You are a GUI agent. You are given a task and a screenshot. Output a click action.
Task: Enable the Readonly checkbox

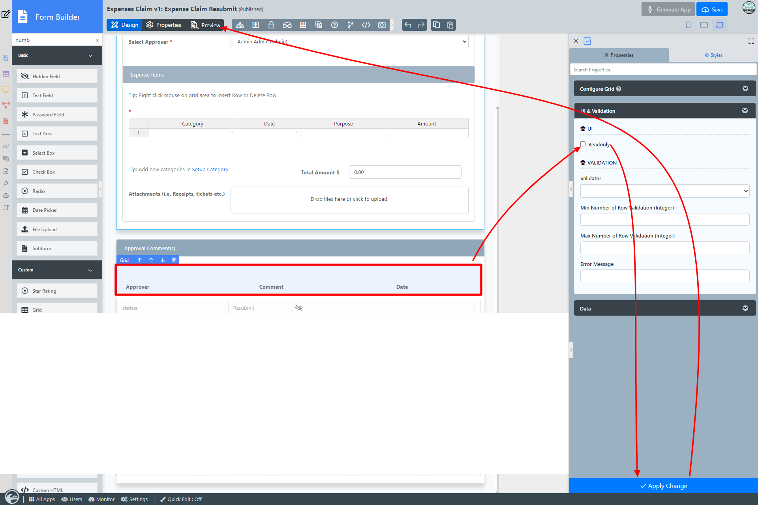pyautogui.click(x=583, y=144)
